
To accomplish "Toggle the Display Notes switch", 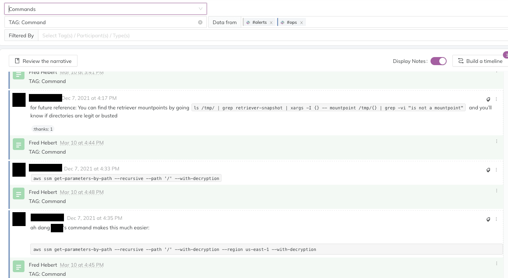I will point(438,61).
